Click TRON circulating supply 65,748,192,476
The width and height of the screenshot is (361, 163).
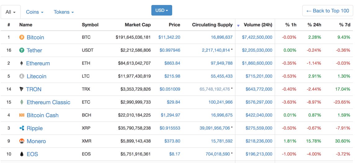pos(215,89)
